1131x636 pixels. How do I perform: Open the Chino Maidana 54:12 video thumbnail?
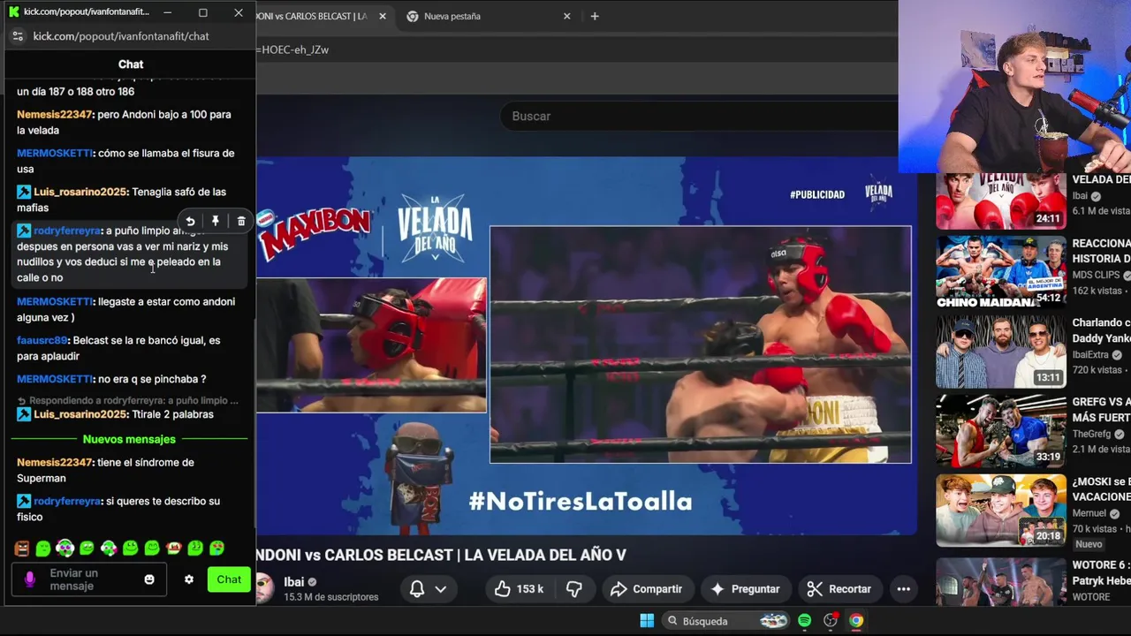pos(1000,271)
